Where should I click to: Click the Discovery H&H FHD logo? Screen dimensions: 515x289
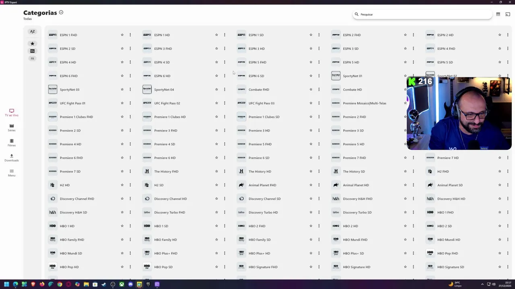click(336, 199)
